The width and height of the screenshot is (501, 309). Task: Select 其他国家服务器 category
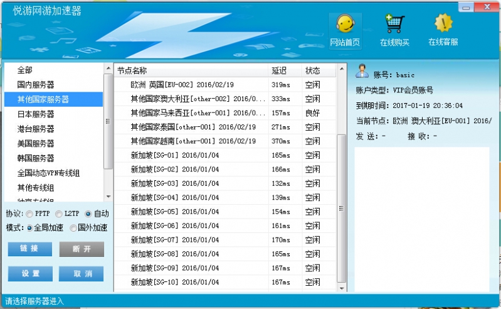(54, 99)
